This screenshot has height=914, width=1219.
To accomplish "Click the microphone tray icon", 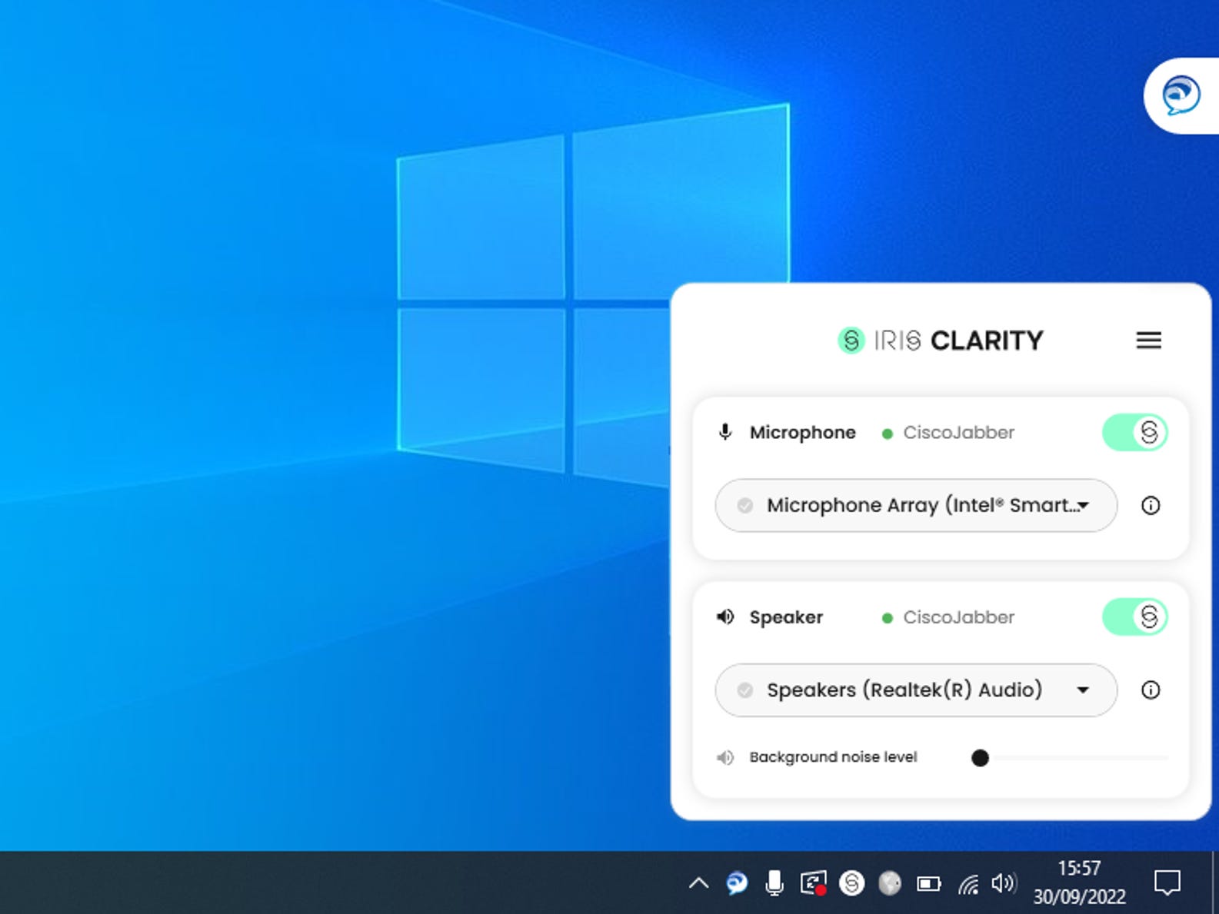I will (x=774, y=882).
